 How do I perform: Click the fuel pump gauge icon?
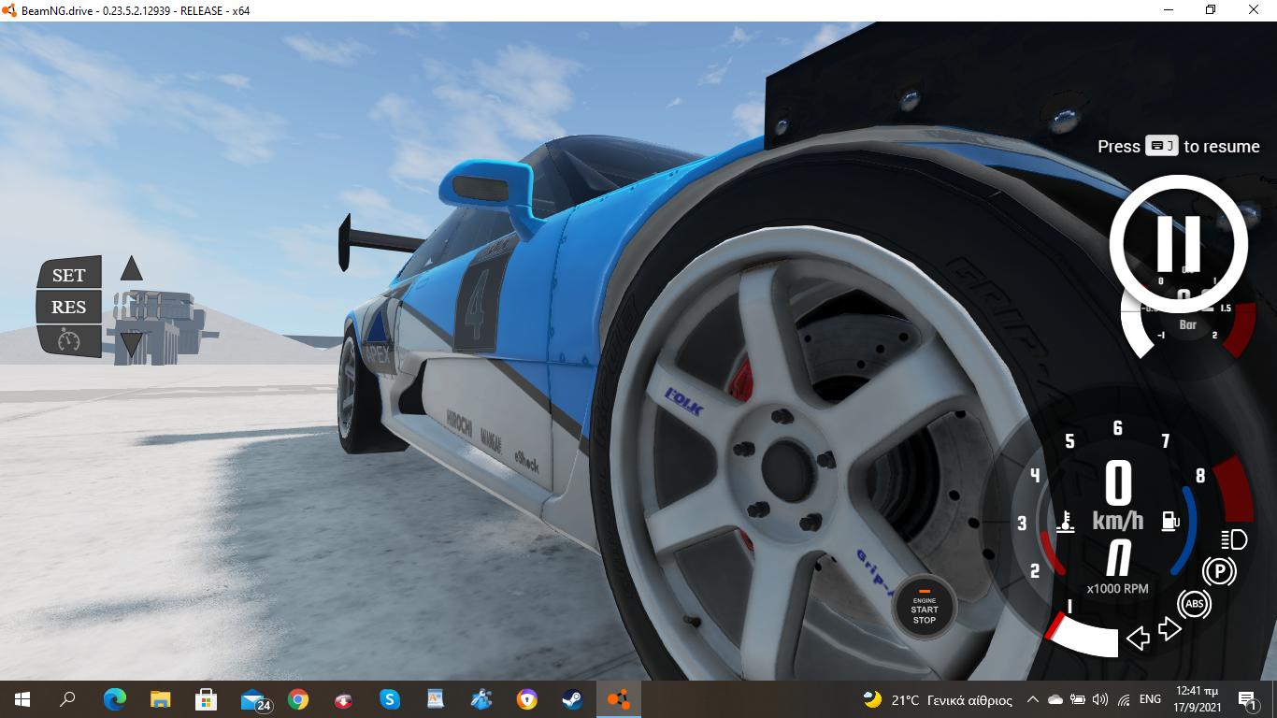tap(1169, 521)
